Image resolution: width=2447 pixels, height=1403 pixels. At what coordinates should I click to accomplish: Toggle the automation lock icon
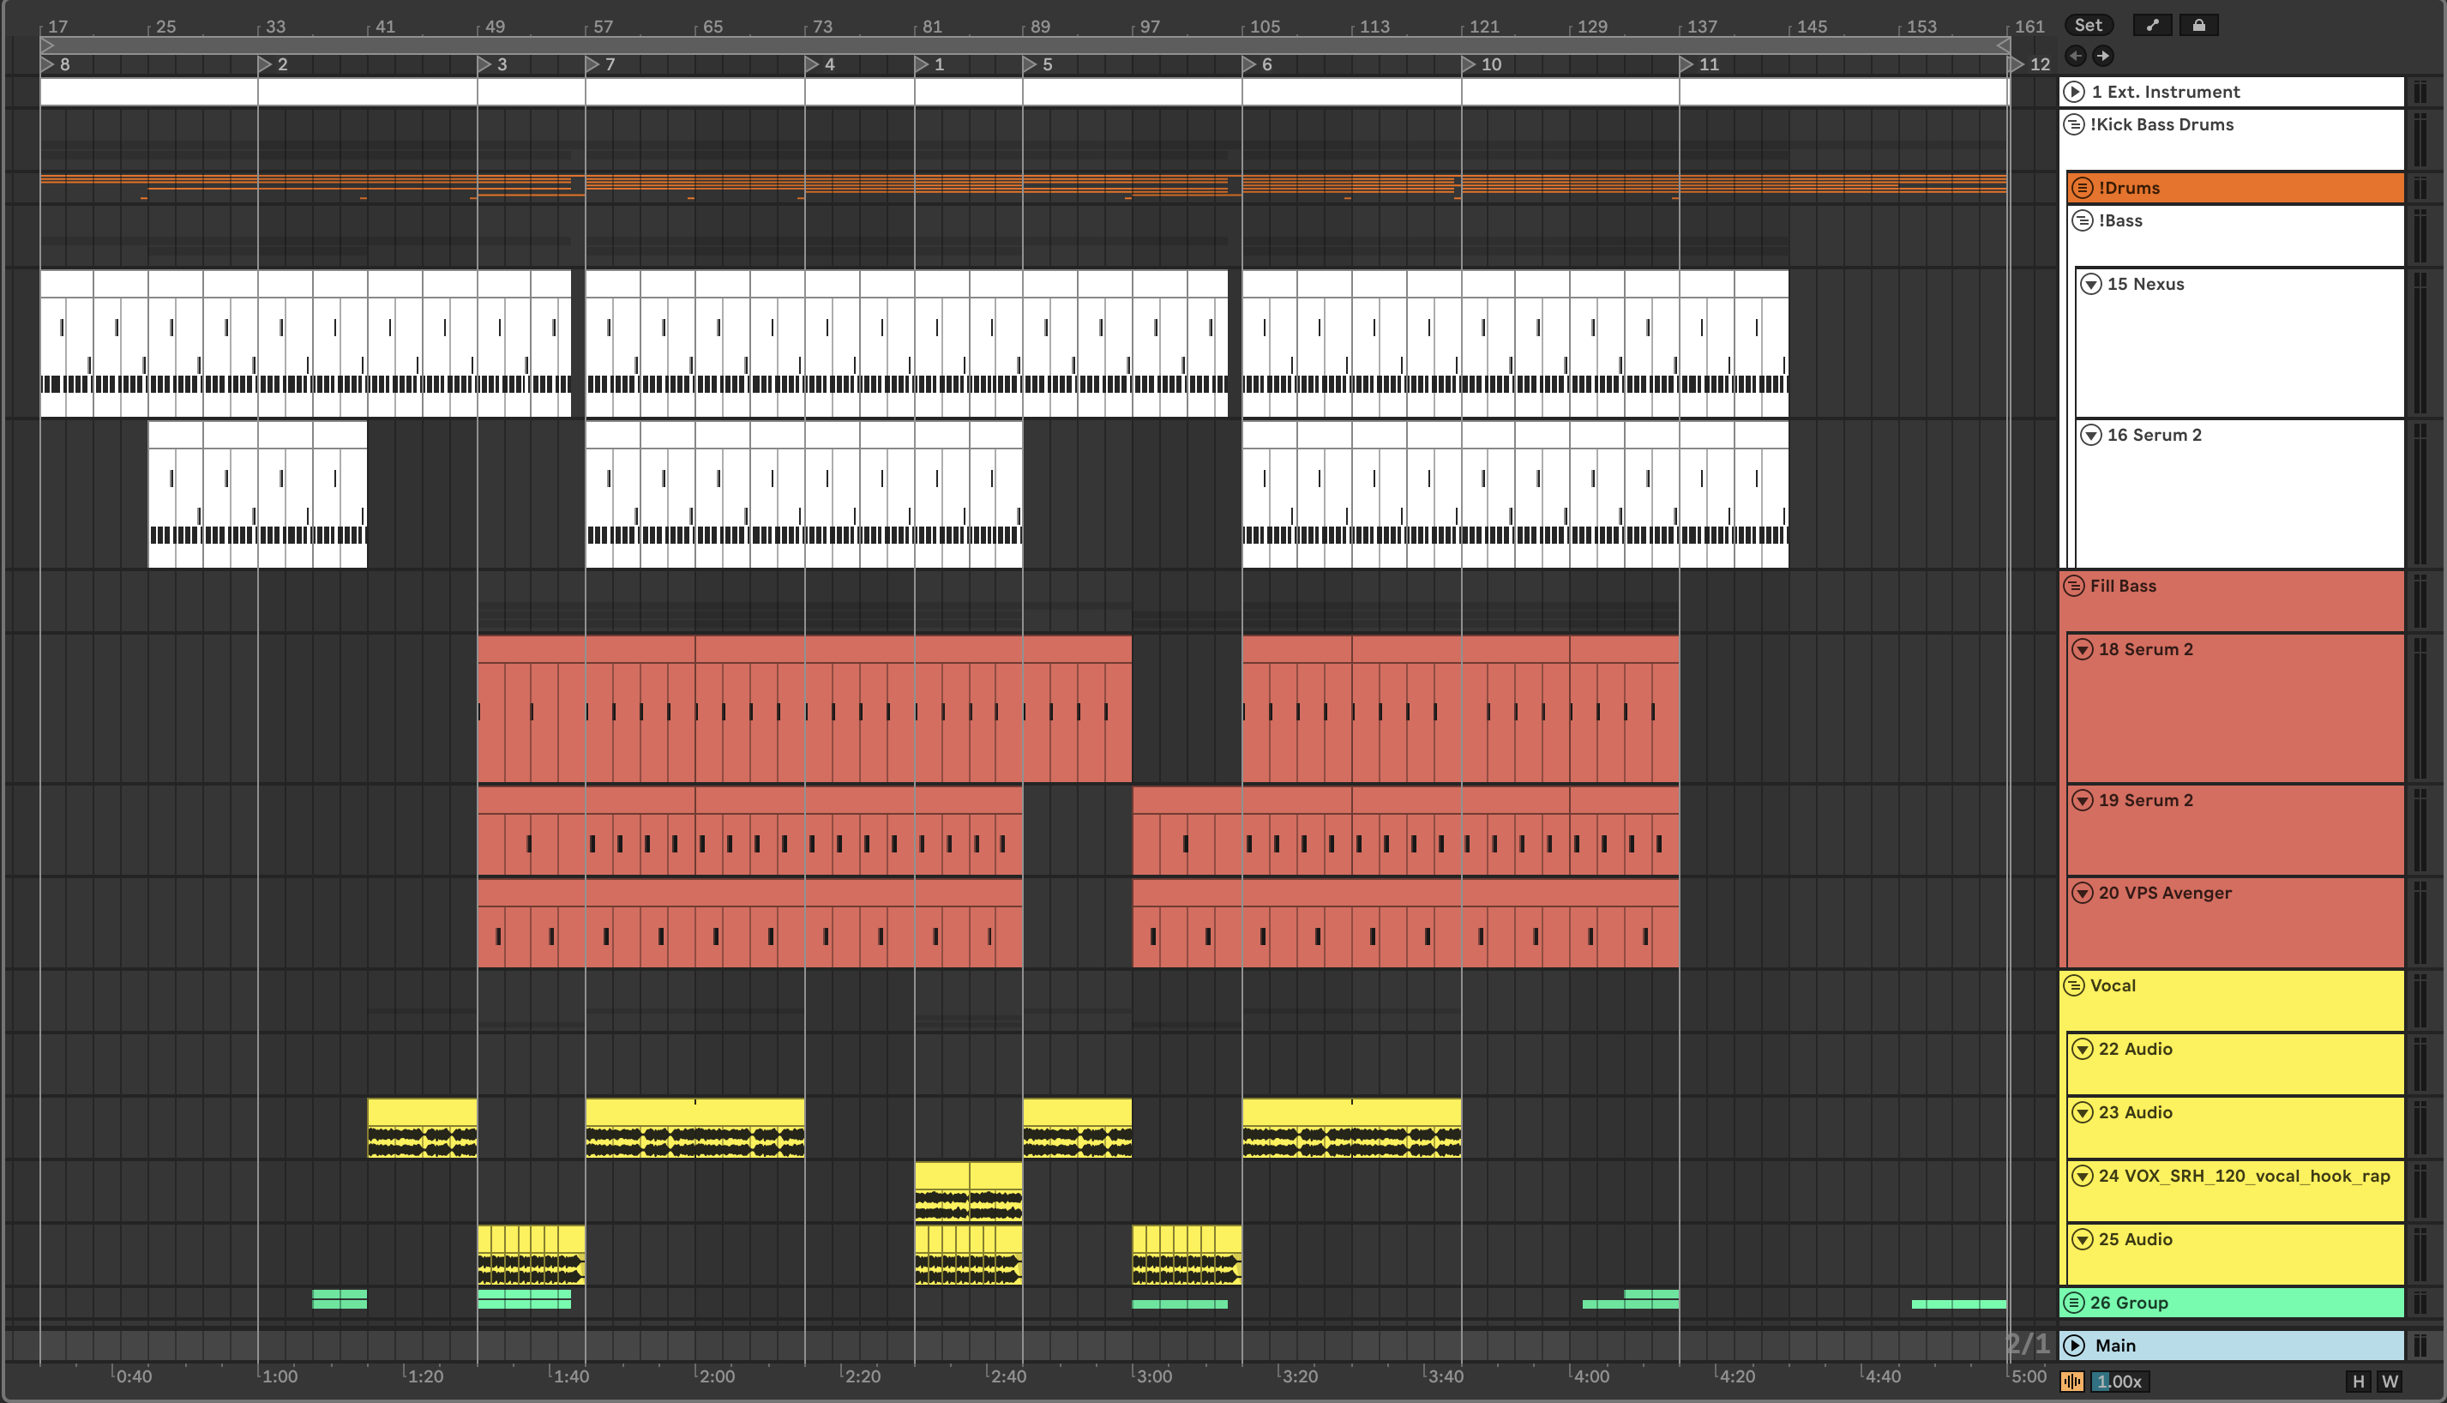pos(2198,25)
